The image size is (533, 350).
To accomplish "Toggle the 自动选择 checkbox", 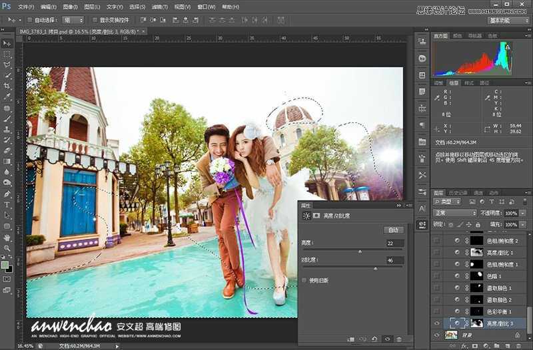I will click(x=30, y=20).
